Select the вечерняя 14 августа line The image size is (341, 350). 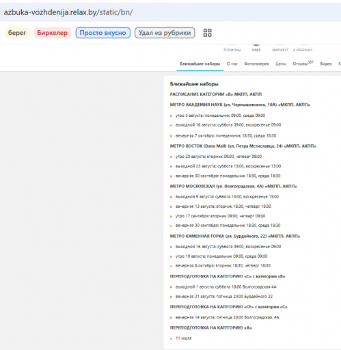(x=227, y=317)
